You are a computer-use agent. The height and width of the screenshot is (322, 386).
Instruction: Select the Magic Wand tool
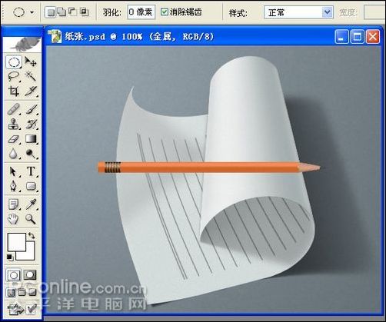[31, 77]
